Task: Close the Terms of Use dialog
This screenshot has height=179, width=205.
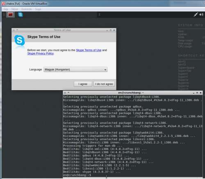Action: click(x=114, y=30)
